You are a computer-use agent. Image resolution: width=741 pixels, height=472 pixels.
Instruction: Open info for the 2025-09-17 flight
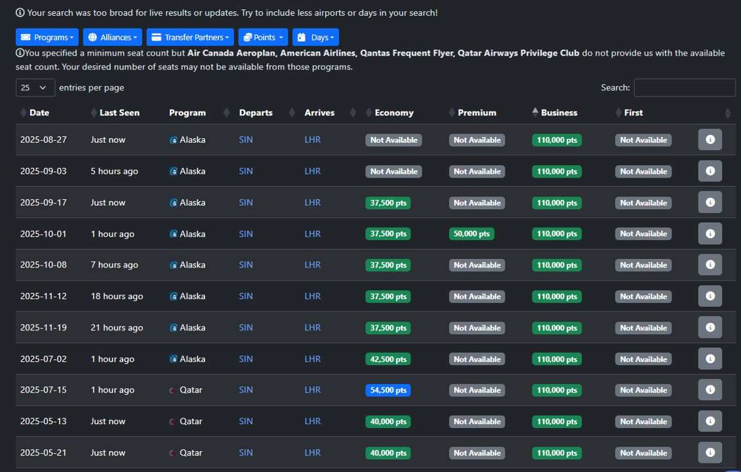710,202
